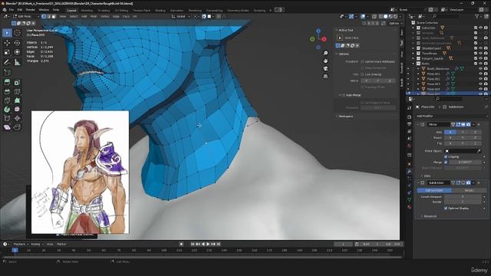Viewport: 491px width, 276px height.
Task: Toggle the Auto Merge checkbox
Action: point(343,95)
